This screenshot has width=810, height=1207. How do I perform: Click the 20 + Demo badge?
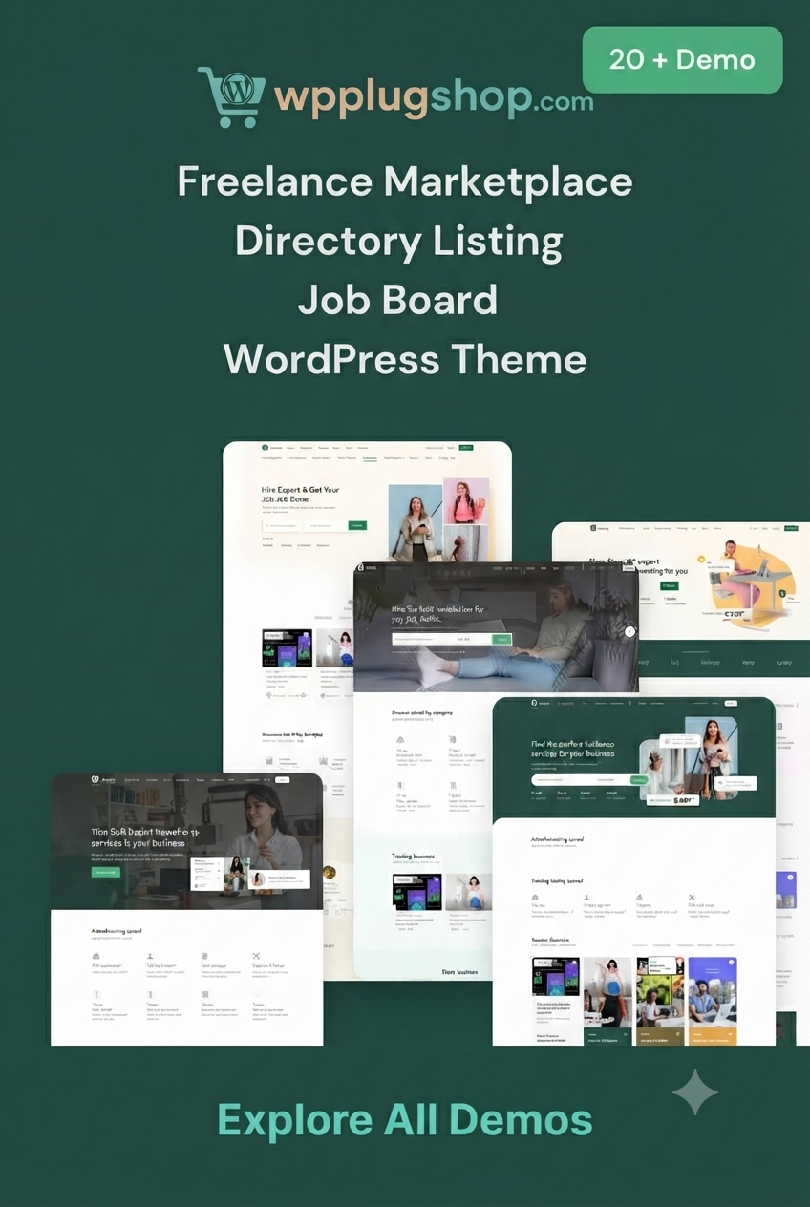(682, 59)
